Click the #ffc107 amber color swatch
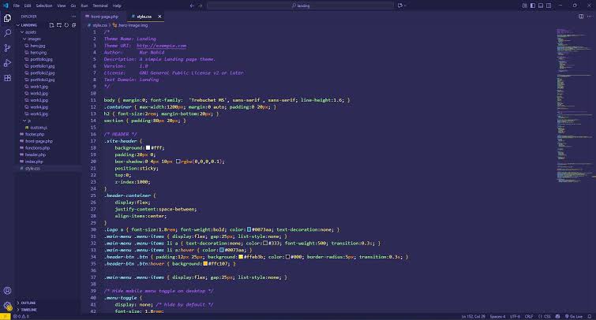 [x=205, y=264]
